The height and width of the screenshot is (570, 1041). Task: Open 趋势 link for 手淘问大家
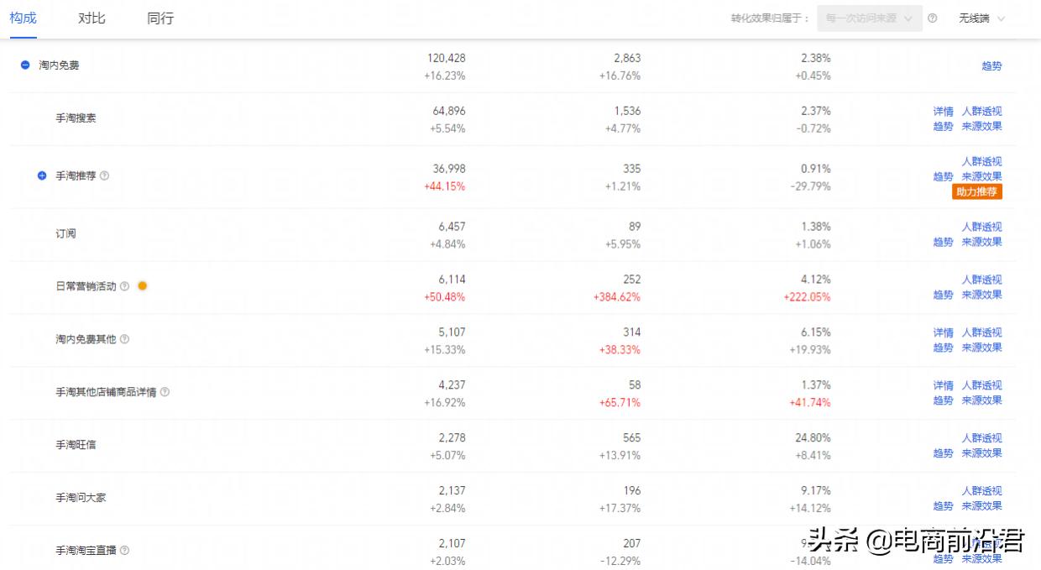tap(943, 506)
